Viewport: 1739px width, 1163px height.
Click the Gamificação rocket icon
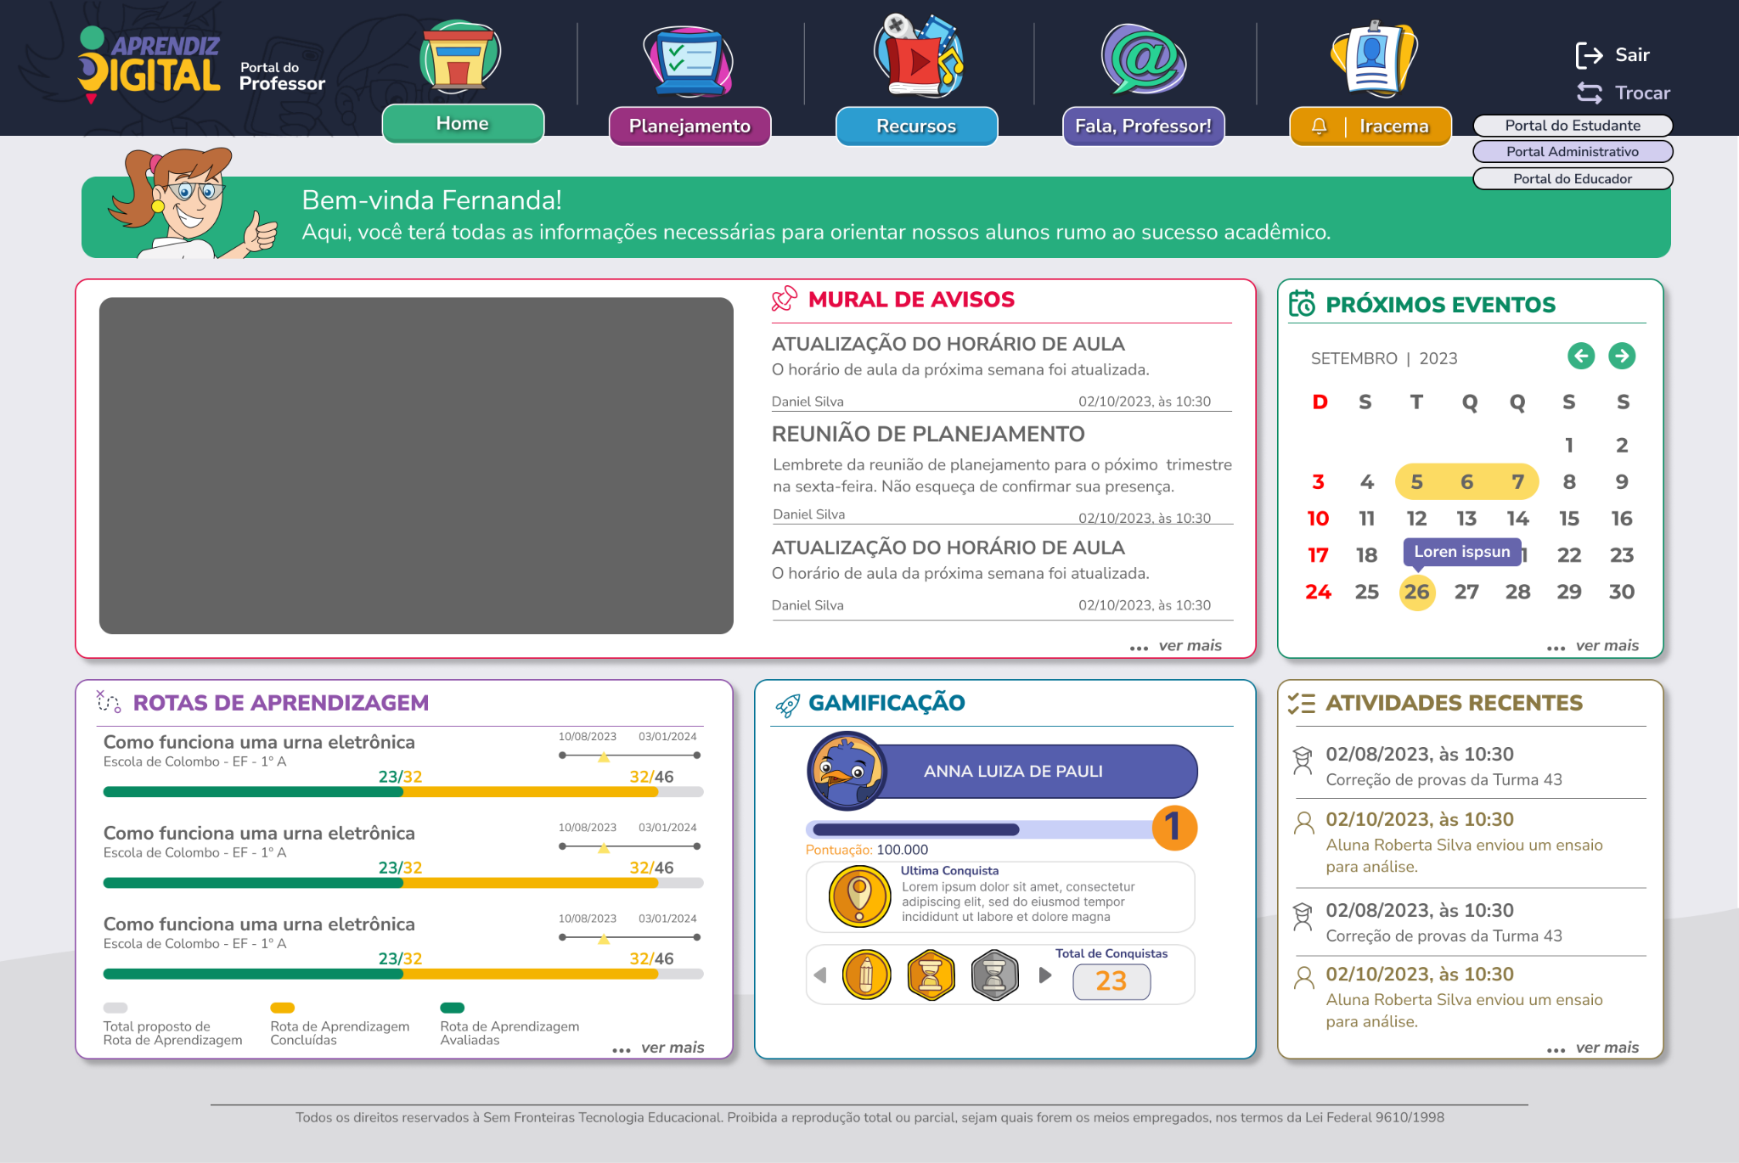[x=787, y=705]
